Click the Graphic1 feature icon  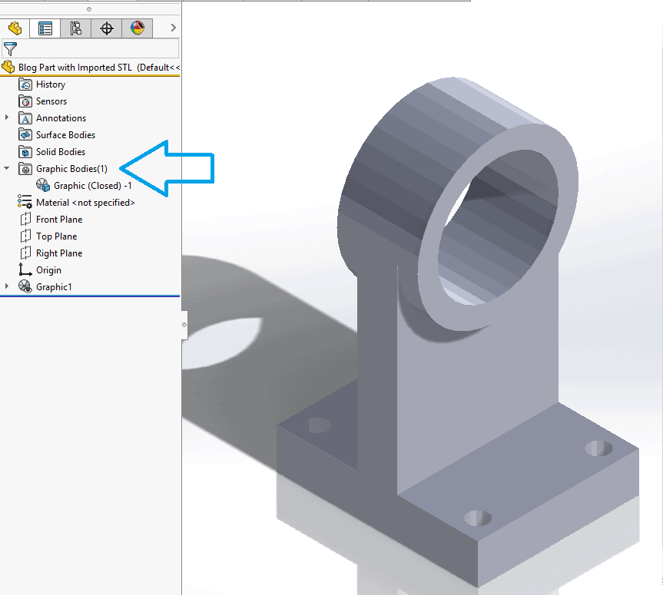(x=25, y=286)
